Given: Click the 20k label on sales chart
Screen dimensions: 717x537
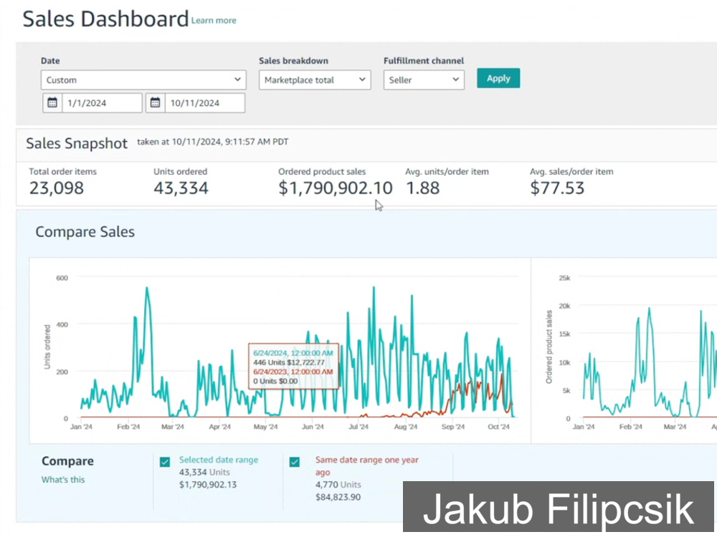Looking at the screenshot, I should (565, 306).
